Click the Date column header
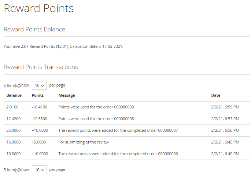Image resolution: width=251 pixels, height=180 pixels. [x=216, y=95]
